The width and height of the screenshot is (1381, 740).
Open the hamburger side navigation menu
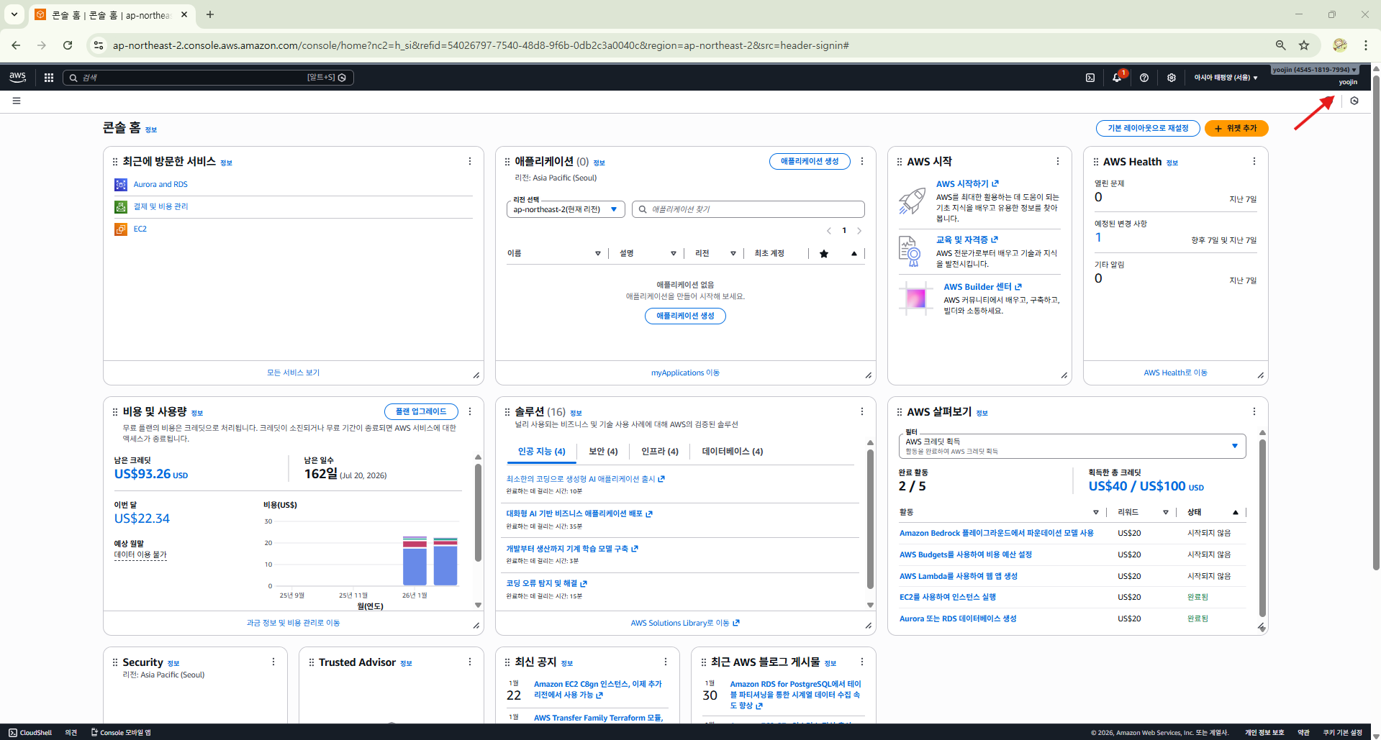click(17, 101)
